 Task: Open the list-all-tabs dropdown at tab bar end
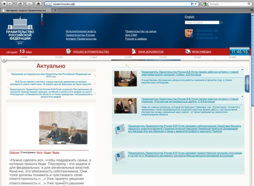(251, 11)
